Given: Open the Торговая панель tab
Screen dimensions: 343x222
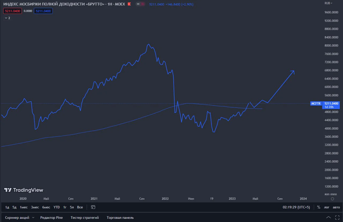Looking at the screenshot, I should pyautogui.click(x=120, y=218).
